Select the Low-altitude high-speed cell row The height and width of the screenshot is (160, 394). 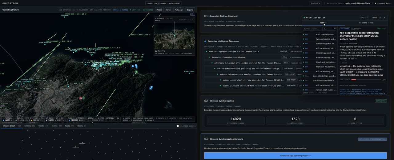[x=320, y=76]
